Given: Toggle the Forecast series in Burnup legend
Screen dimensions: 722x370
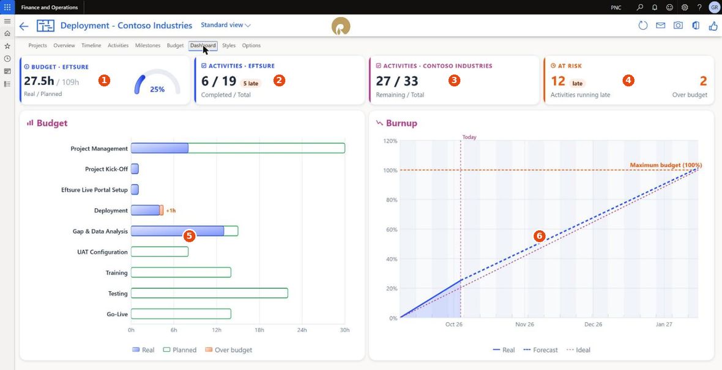Looking at the screenshot, I should (540, 350).
